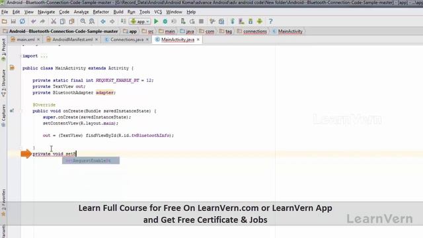The image size is (423, 238).
Task: Toggle the Project tool window
Action: [x=3, y=50]
